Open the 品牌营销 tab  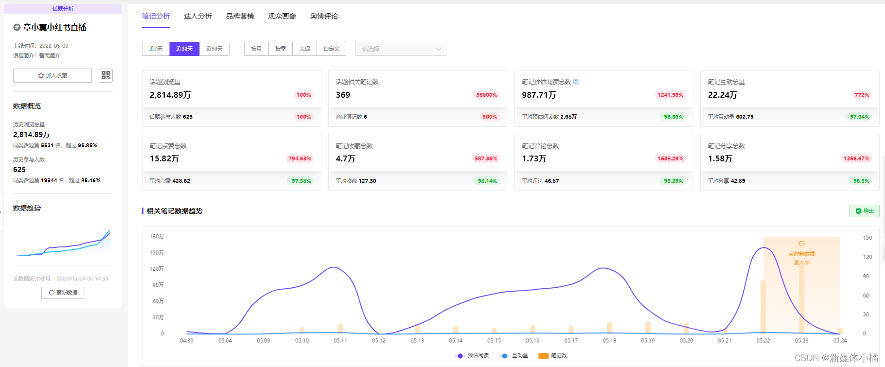pos(240,16)
